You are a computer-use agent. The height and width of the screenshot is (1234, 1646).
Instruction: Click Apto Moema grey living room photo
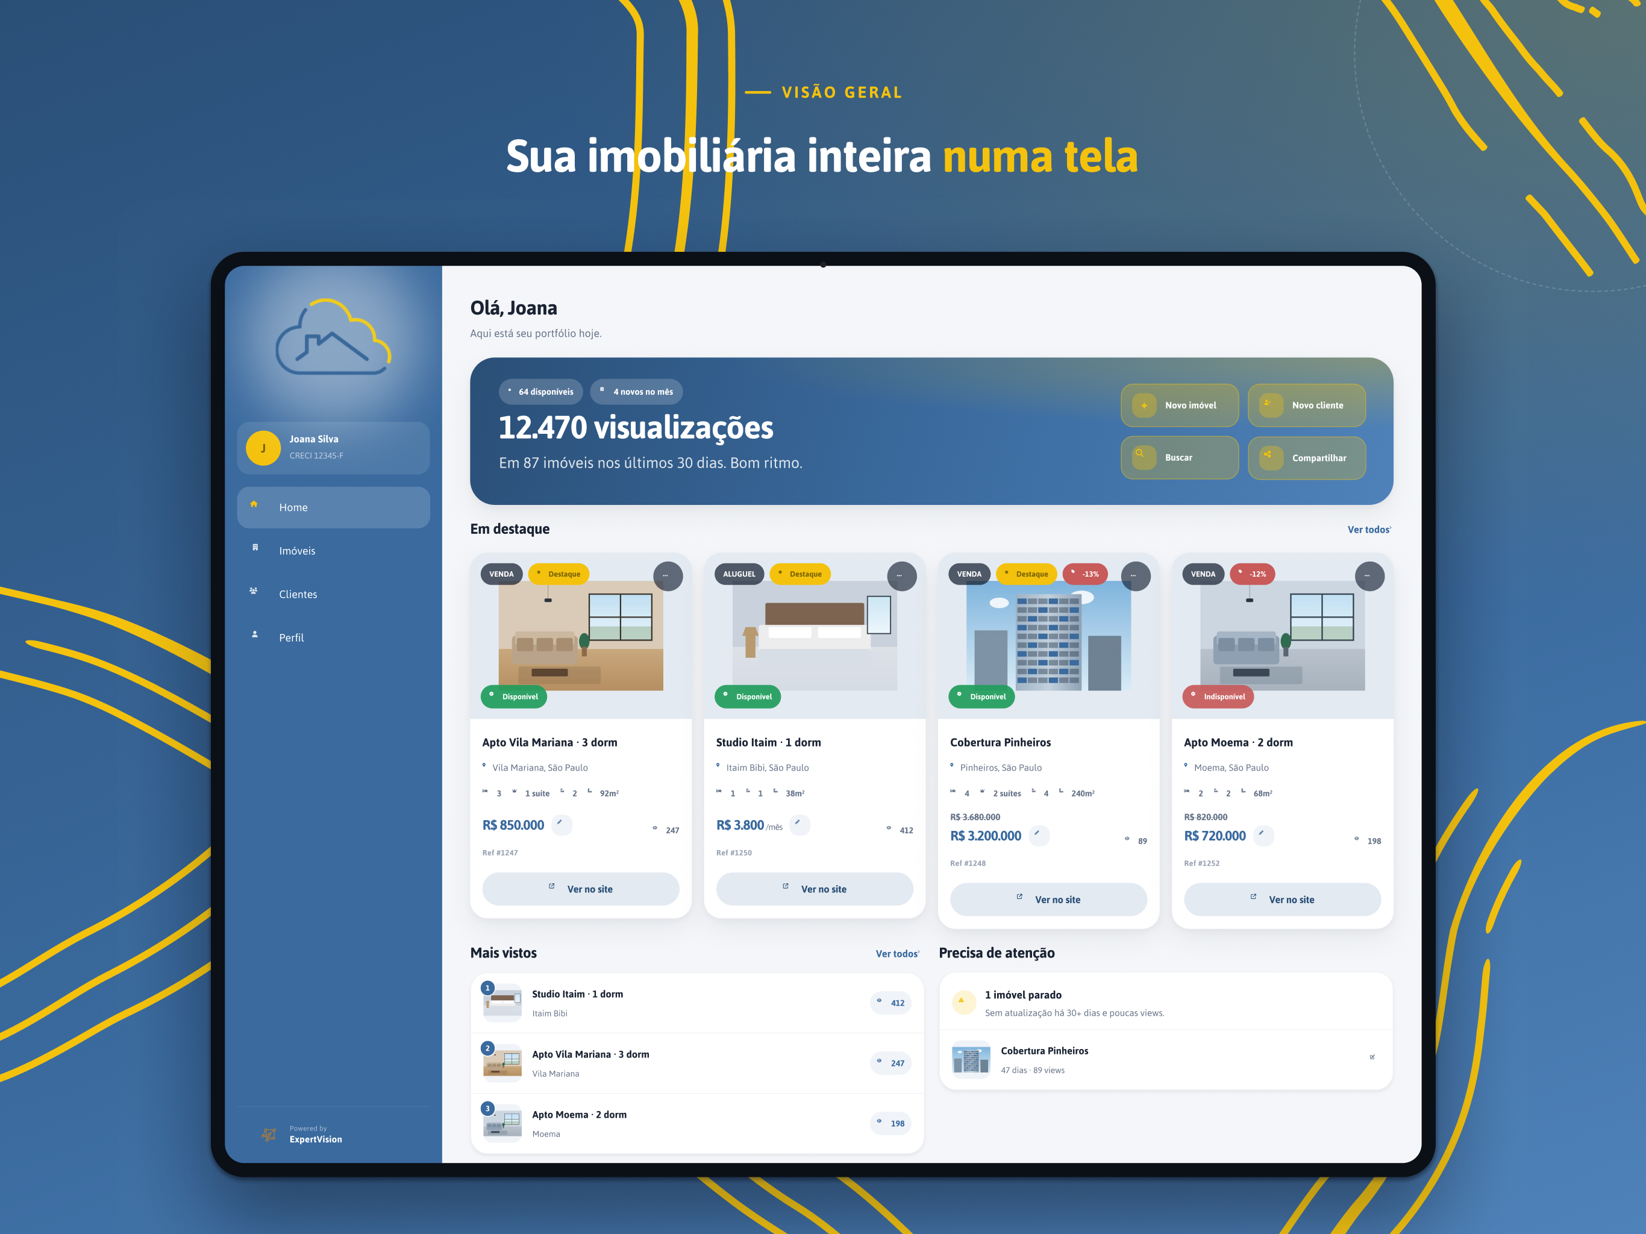1282,636
